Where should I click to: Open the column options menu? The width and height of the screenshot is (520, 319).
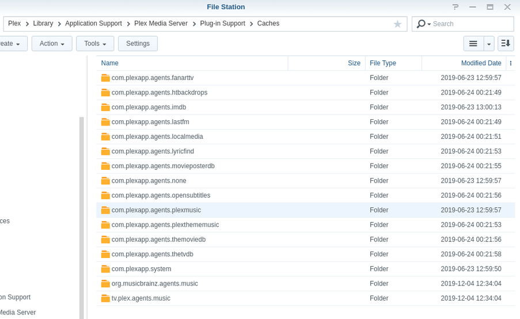[x=511, y=63]
